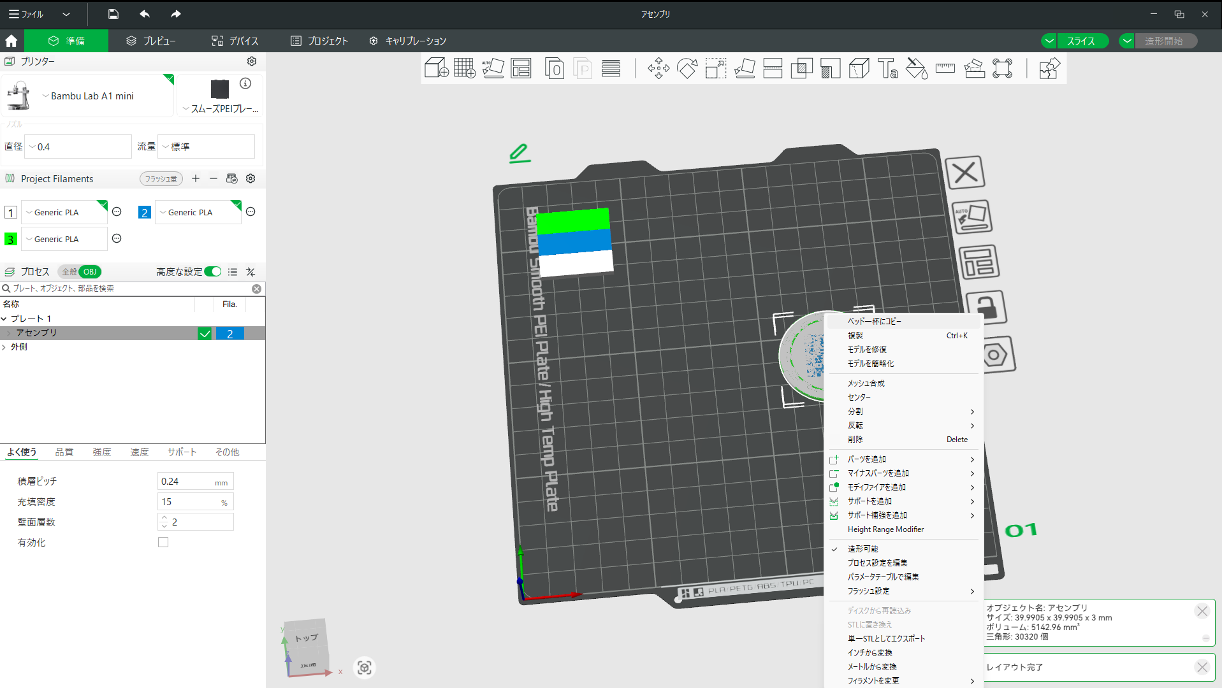Image resolution: width=1222 pixels, height=688 pixels.
Task: Open the nozzle diameter 0.4 dropdown
Action: (x=78, y=147)
